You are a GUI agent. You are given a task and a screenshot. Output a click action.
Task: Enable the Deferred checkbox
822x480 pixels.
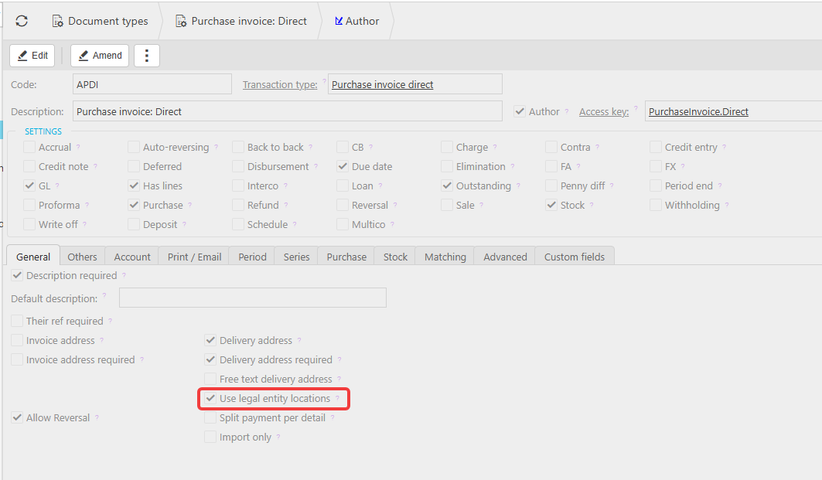pyautogui.click(x=134, y=167)
